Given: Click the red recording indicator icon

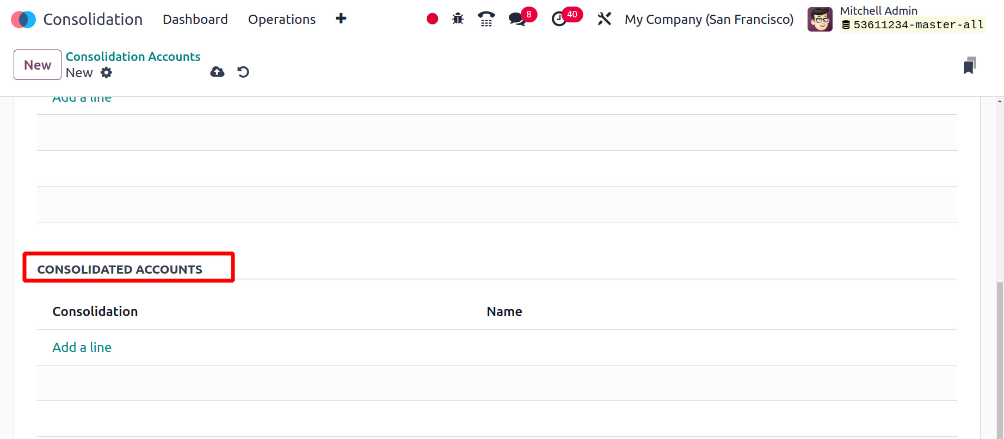Looking at the screenshot, I should click(x=433, y=20).
